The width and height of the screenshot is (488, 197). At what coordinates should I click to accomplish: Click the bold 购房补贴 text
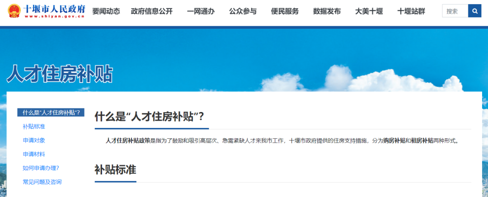click(394, 141)
